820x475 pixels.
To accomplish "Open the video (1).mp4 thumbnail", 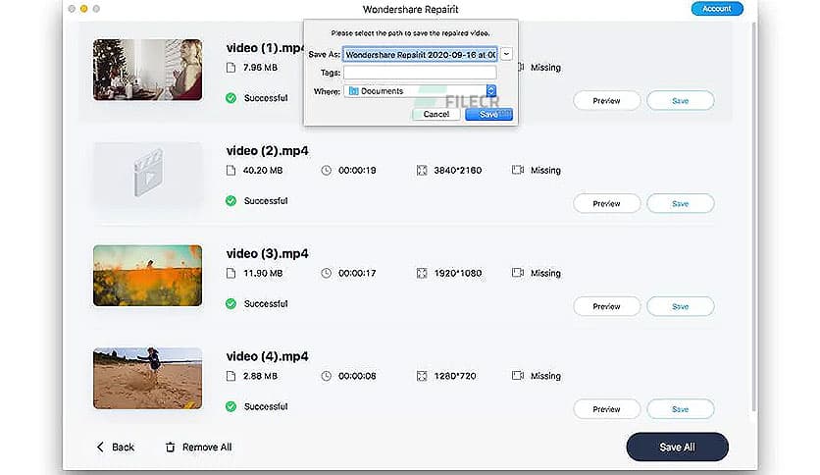I will point(147,70).
